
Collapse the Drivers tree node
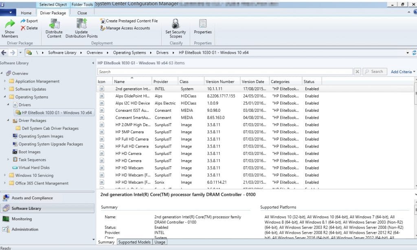tap(8, 105)
